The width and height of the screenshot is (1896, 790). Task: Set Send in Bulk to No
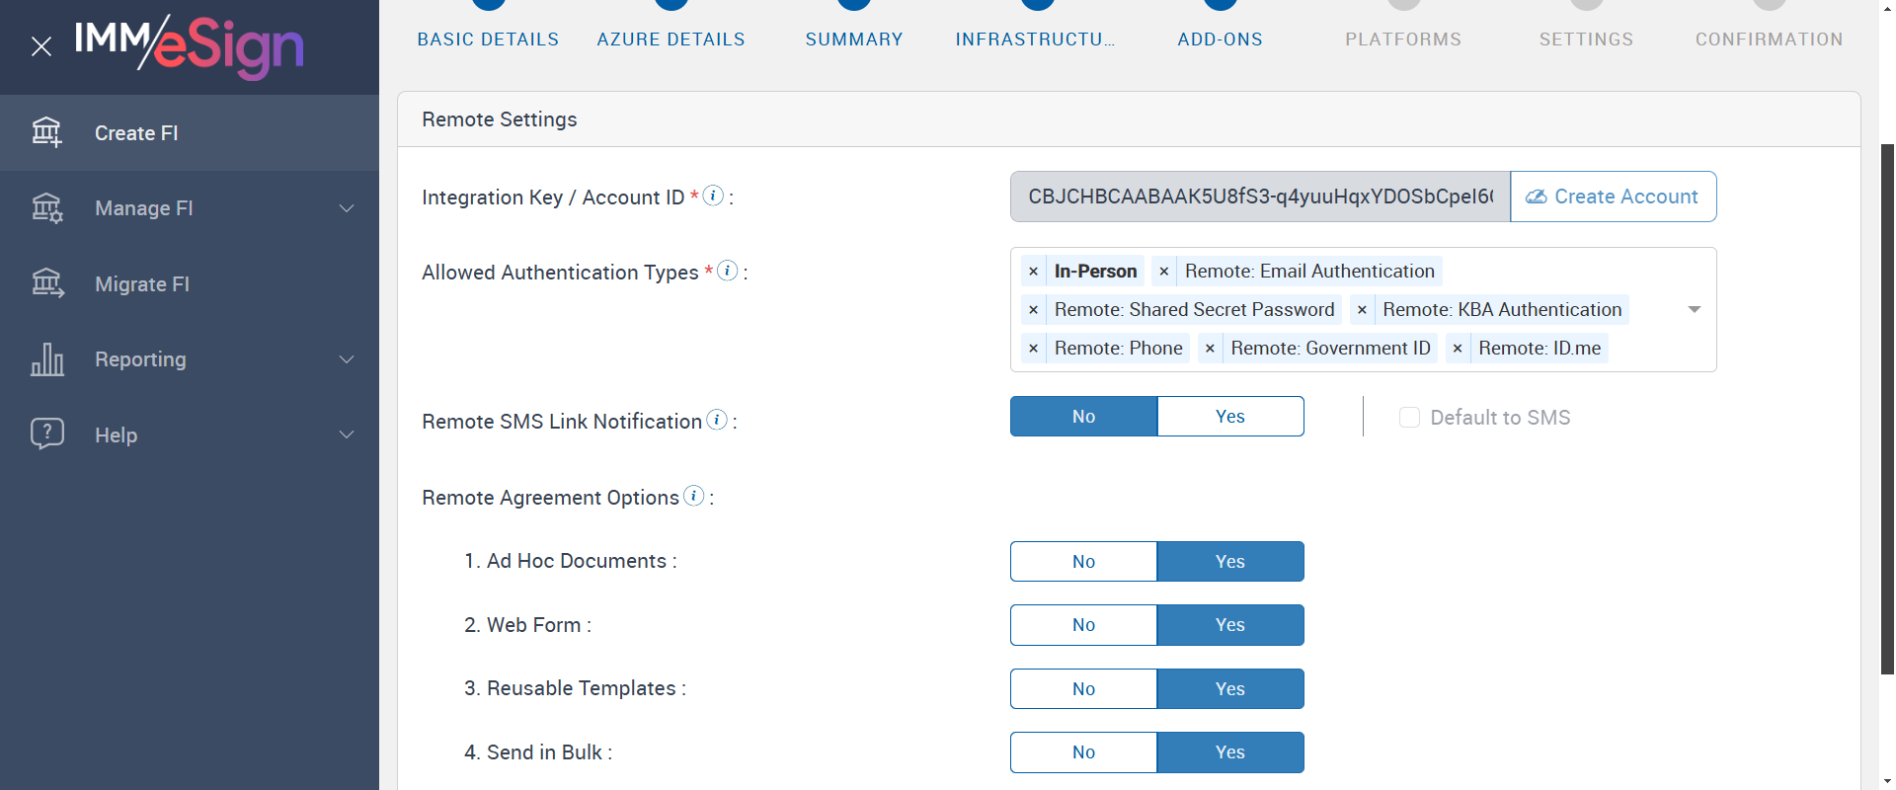click(x=1083, y=752)
